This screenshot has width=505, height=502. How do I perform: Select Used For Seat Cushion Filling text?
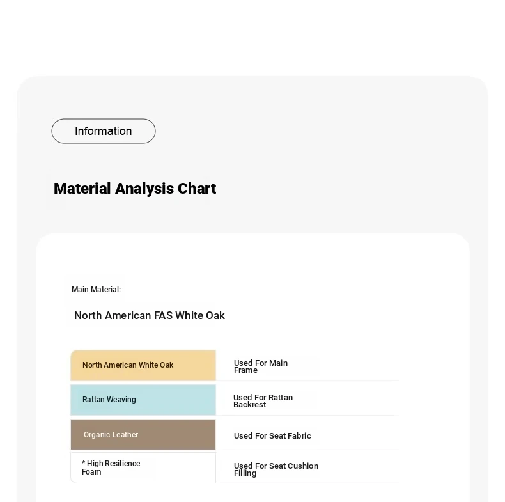coord(276,469)
